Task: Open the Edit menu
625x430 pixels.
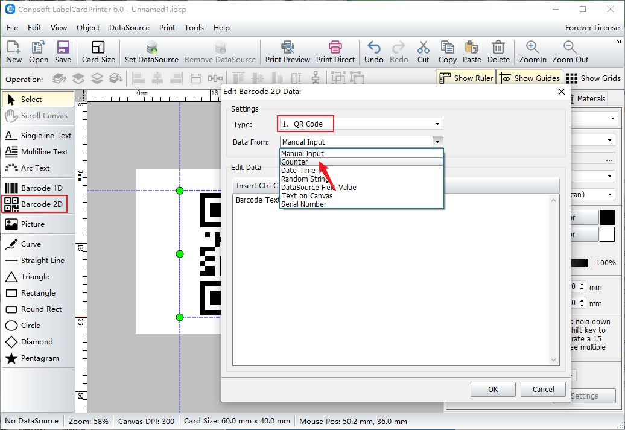Action: [x=34, y=28]
